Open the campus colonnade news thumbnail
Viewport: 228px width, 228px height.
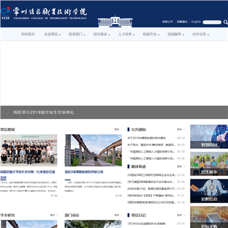tap(93, 150)
